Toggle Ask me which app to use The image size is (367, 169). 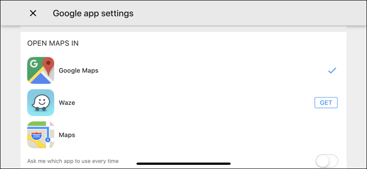tap(327, 161)
